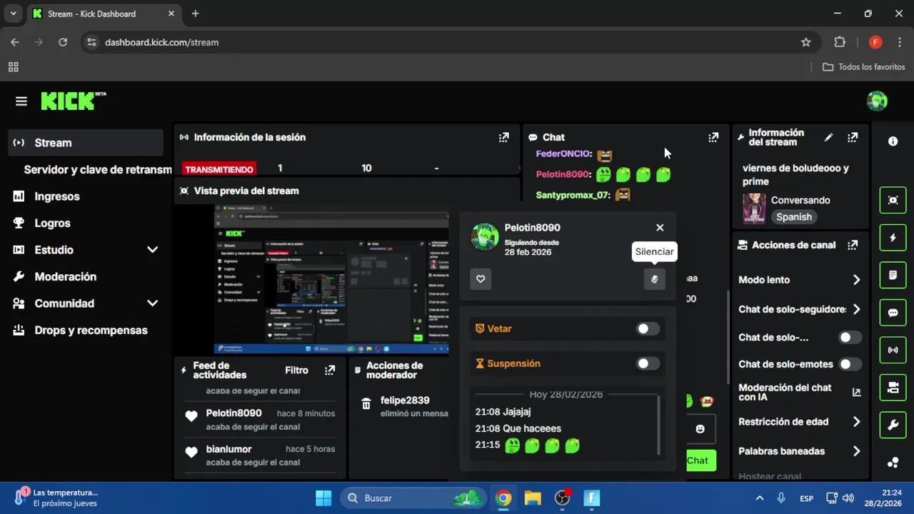Open external link for Moderación del chat con IA
Viewport: 914px width, 514px height.
(856, 392)
